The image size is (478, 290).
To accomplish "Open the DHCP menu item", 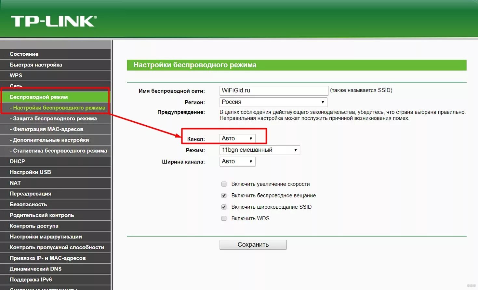I will [x=55, y=161].
